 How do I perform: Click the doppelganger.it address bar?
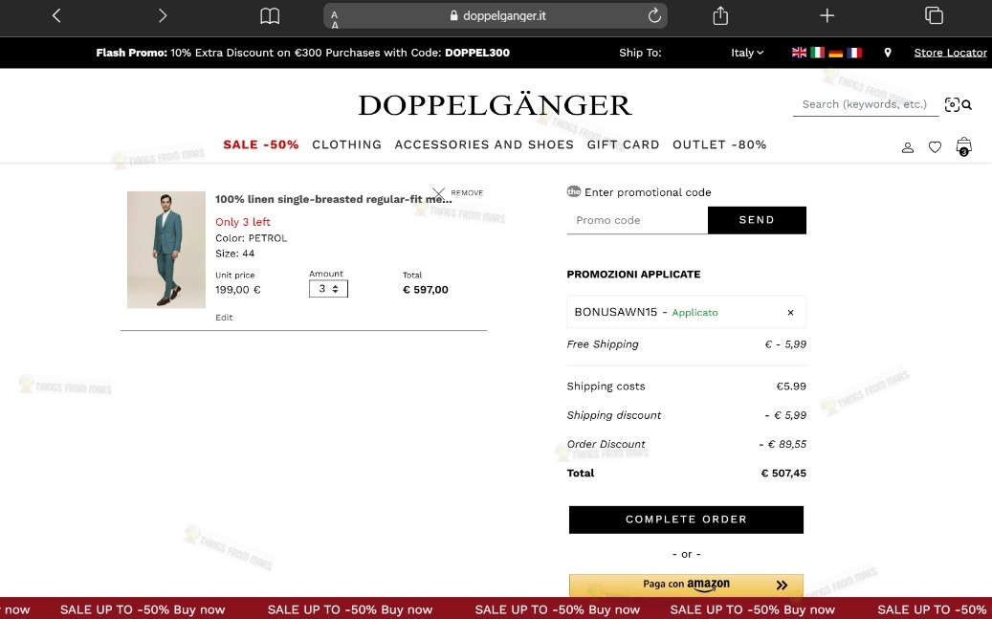click(496, 16)
